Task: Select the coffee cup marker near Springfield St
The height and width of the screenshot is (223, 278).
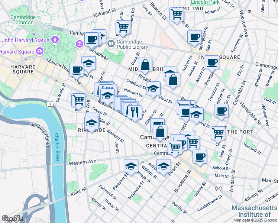Action: [x=194, y=38]
